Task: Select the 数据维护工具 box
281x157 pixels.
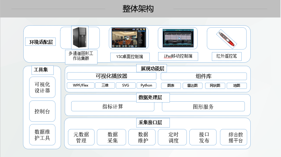Action: pyautogui.click(x=42, y=135)
